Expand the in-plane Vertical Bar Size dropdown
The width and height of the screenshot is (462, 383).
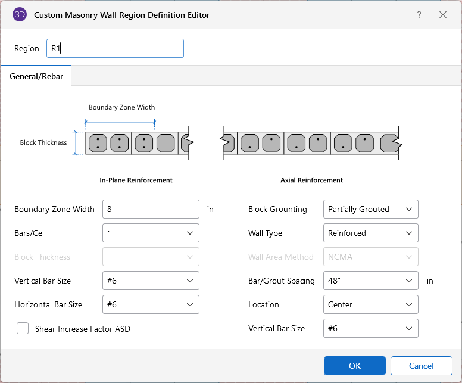coord(151,281)
